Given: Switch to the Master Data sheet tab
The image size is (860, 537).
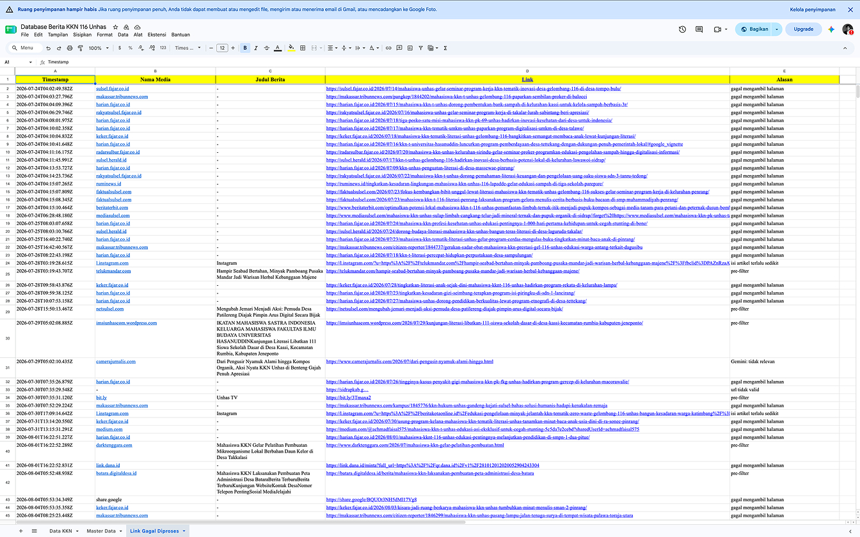Looking at the screenshot, I should point(101,531).
